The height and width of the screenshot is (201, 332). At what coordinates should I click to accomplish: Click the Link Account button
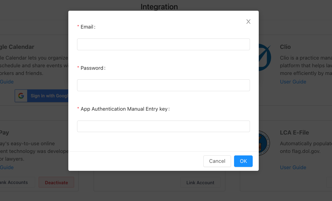pyautogui.click(x=200, y=183)
